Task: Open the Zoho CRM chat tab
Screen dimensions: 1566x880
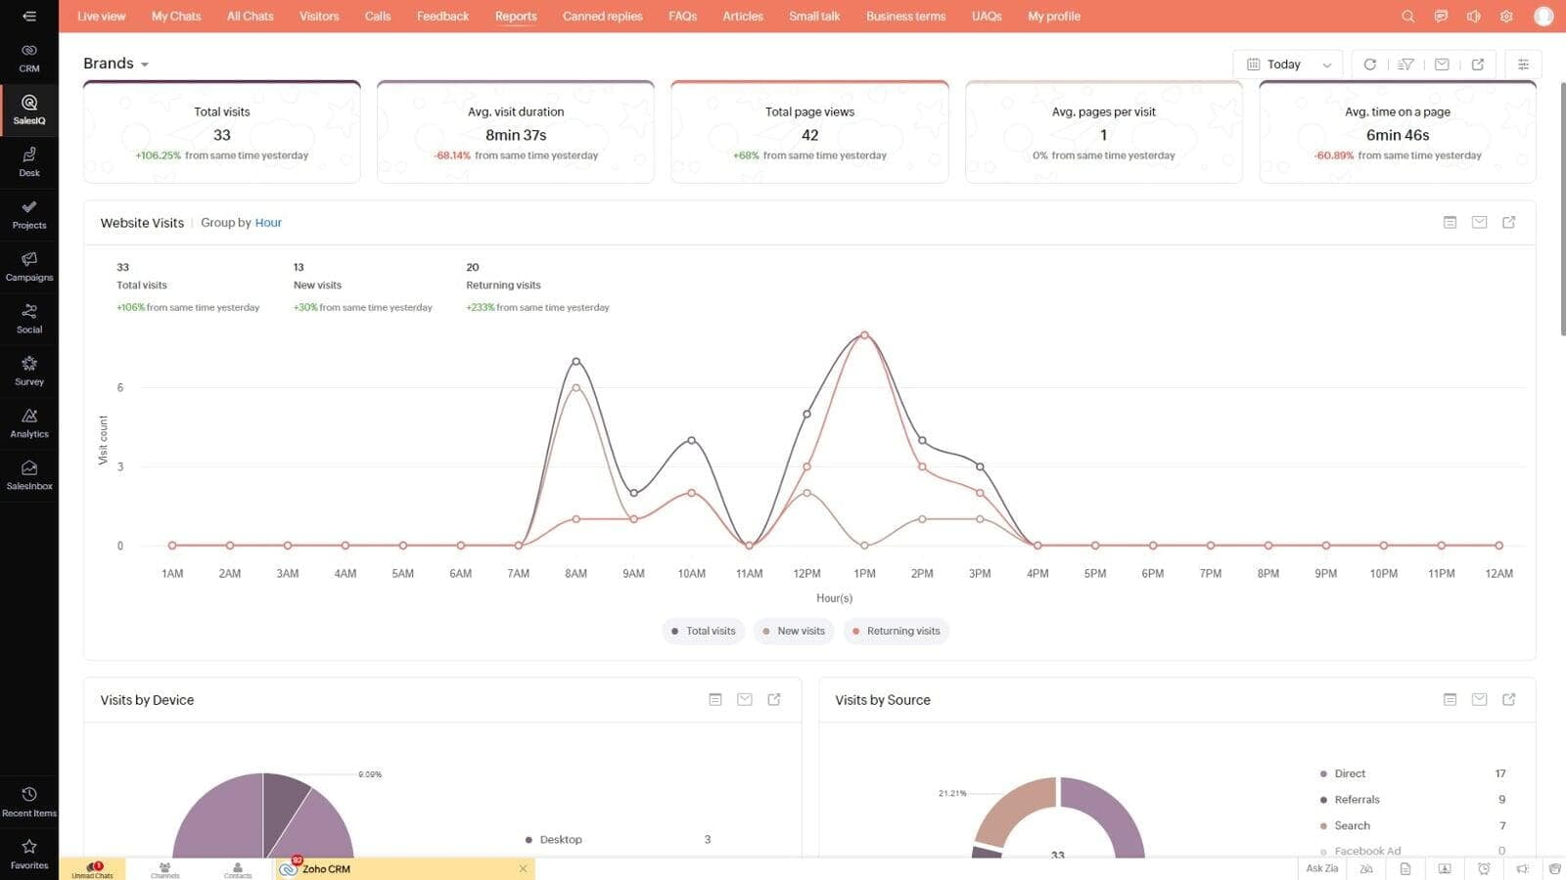Action: click(x=403, y=869)
